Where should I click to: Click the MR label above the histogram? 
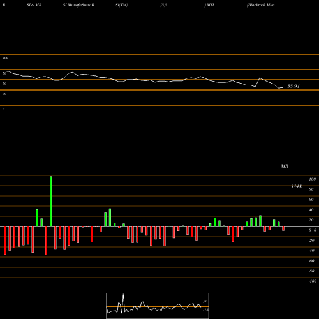pyautogui.click(x=285, y=166)
